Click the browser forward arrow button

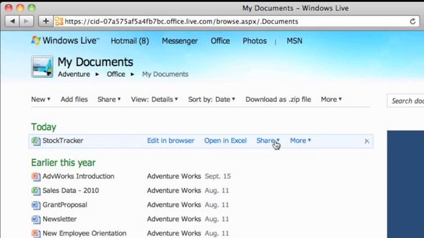[x=26, y=21]
